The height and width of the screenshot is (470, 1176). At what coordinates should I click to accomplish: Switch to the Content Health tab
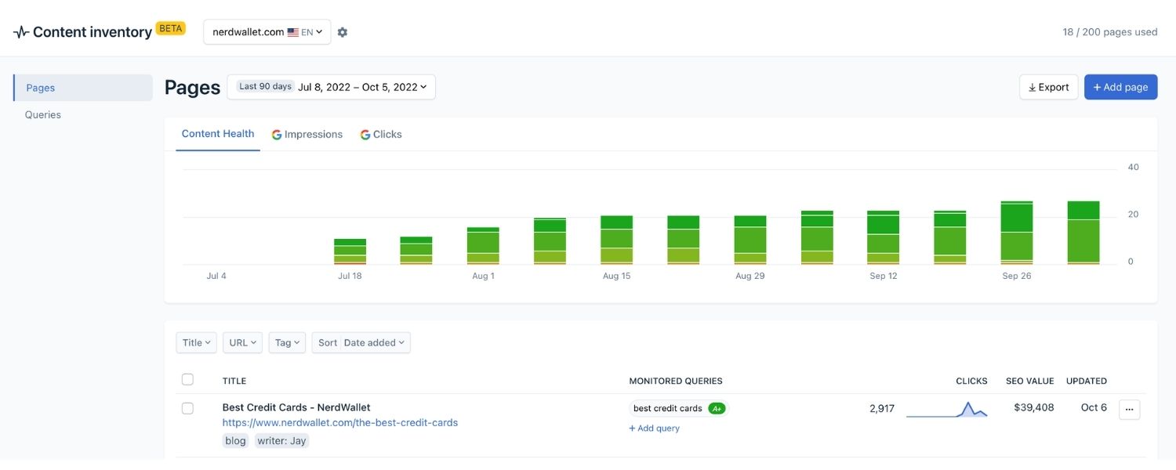[217, 132]
